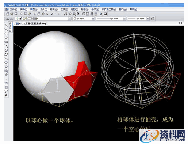This screenshot has width=188, height=144.
Task: Expand the layer selection dropdown
Action: tap(69, 19)
